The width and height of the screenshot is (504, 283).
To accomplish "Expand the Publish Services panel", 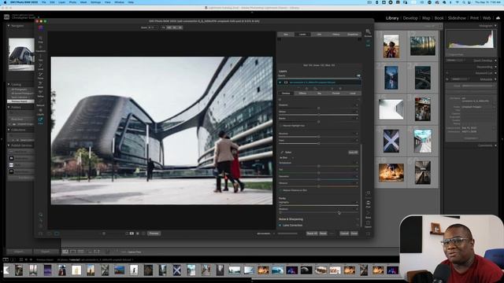I will (x=9, y=145).
